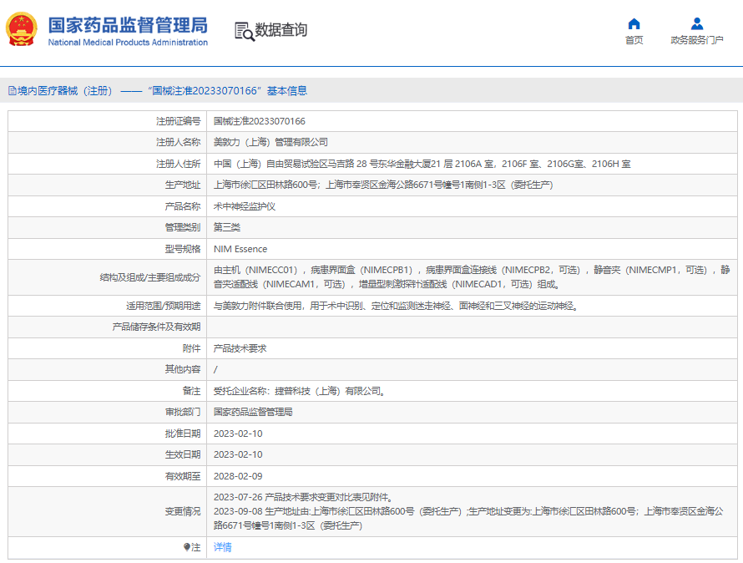Click the 适用范围 intended use description
743x563 pixels.
tap(397, 306)
